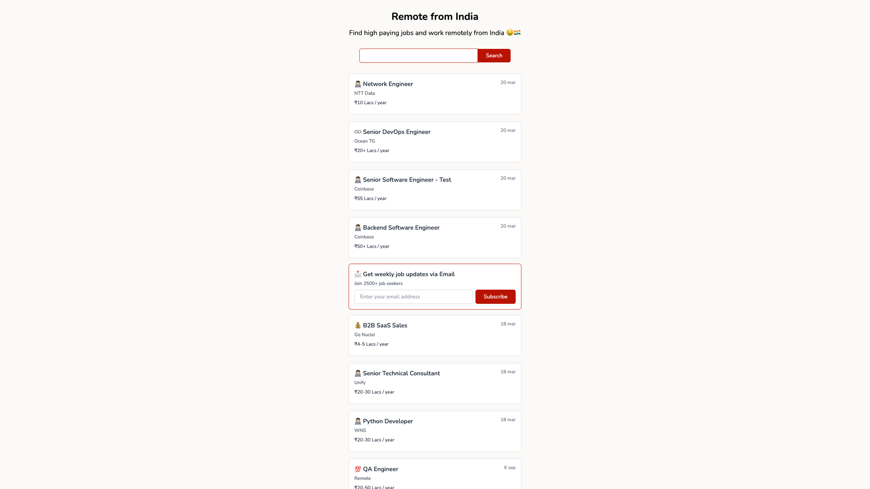Image resolution: width=870 pixels, height=489 pixels.
Task: Open the B2B SaaS Sales listing
Action: click(385, 326)
